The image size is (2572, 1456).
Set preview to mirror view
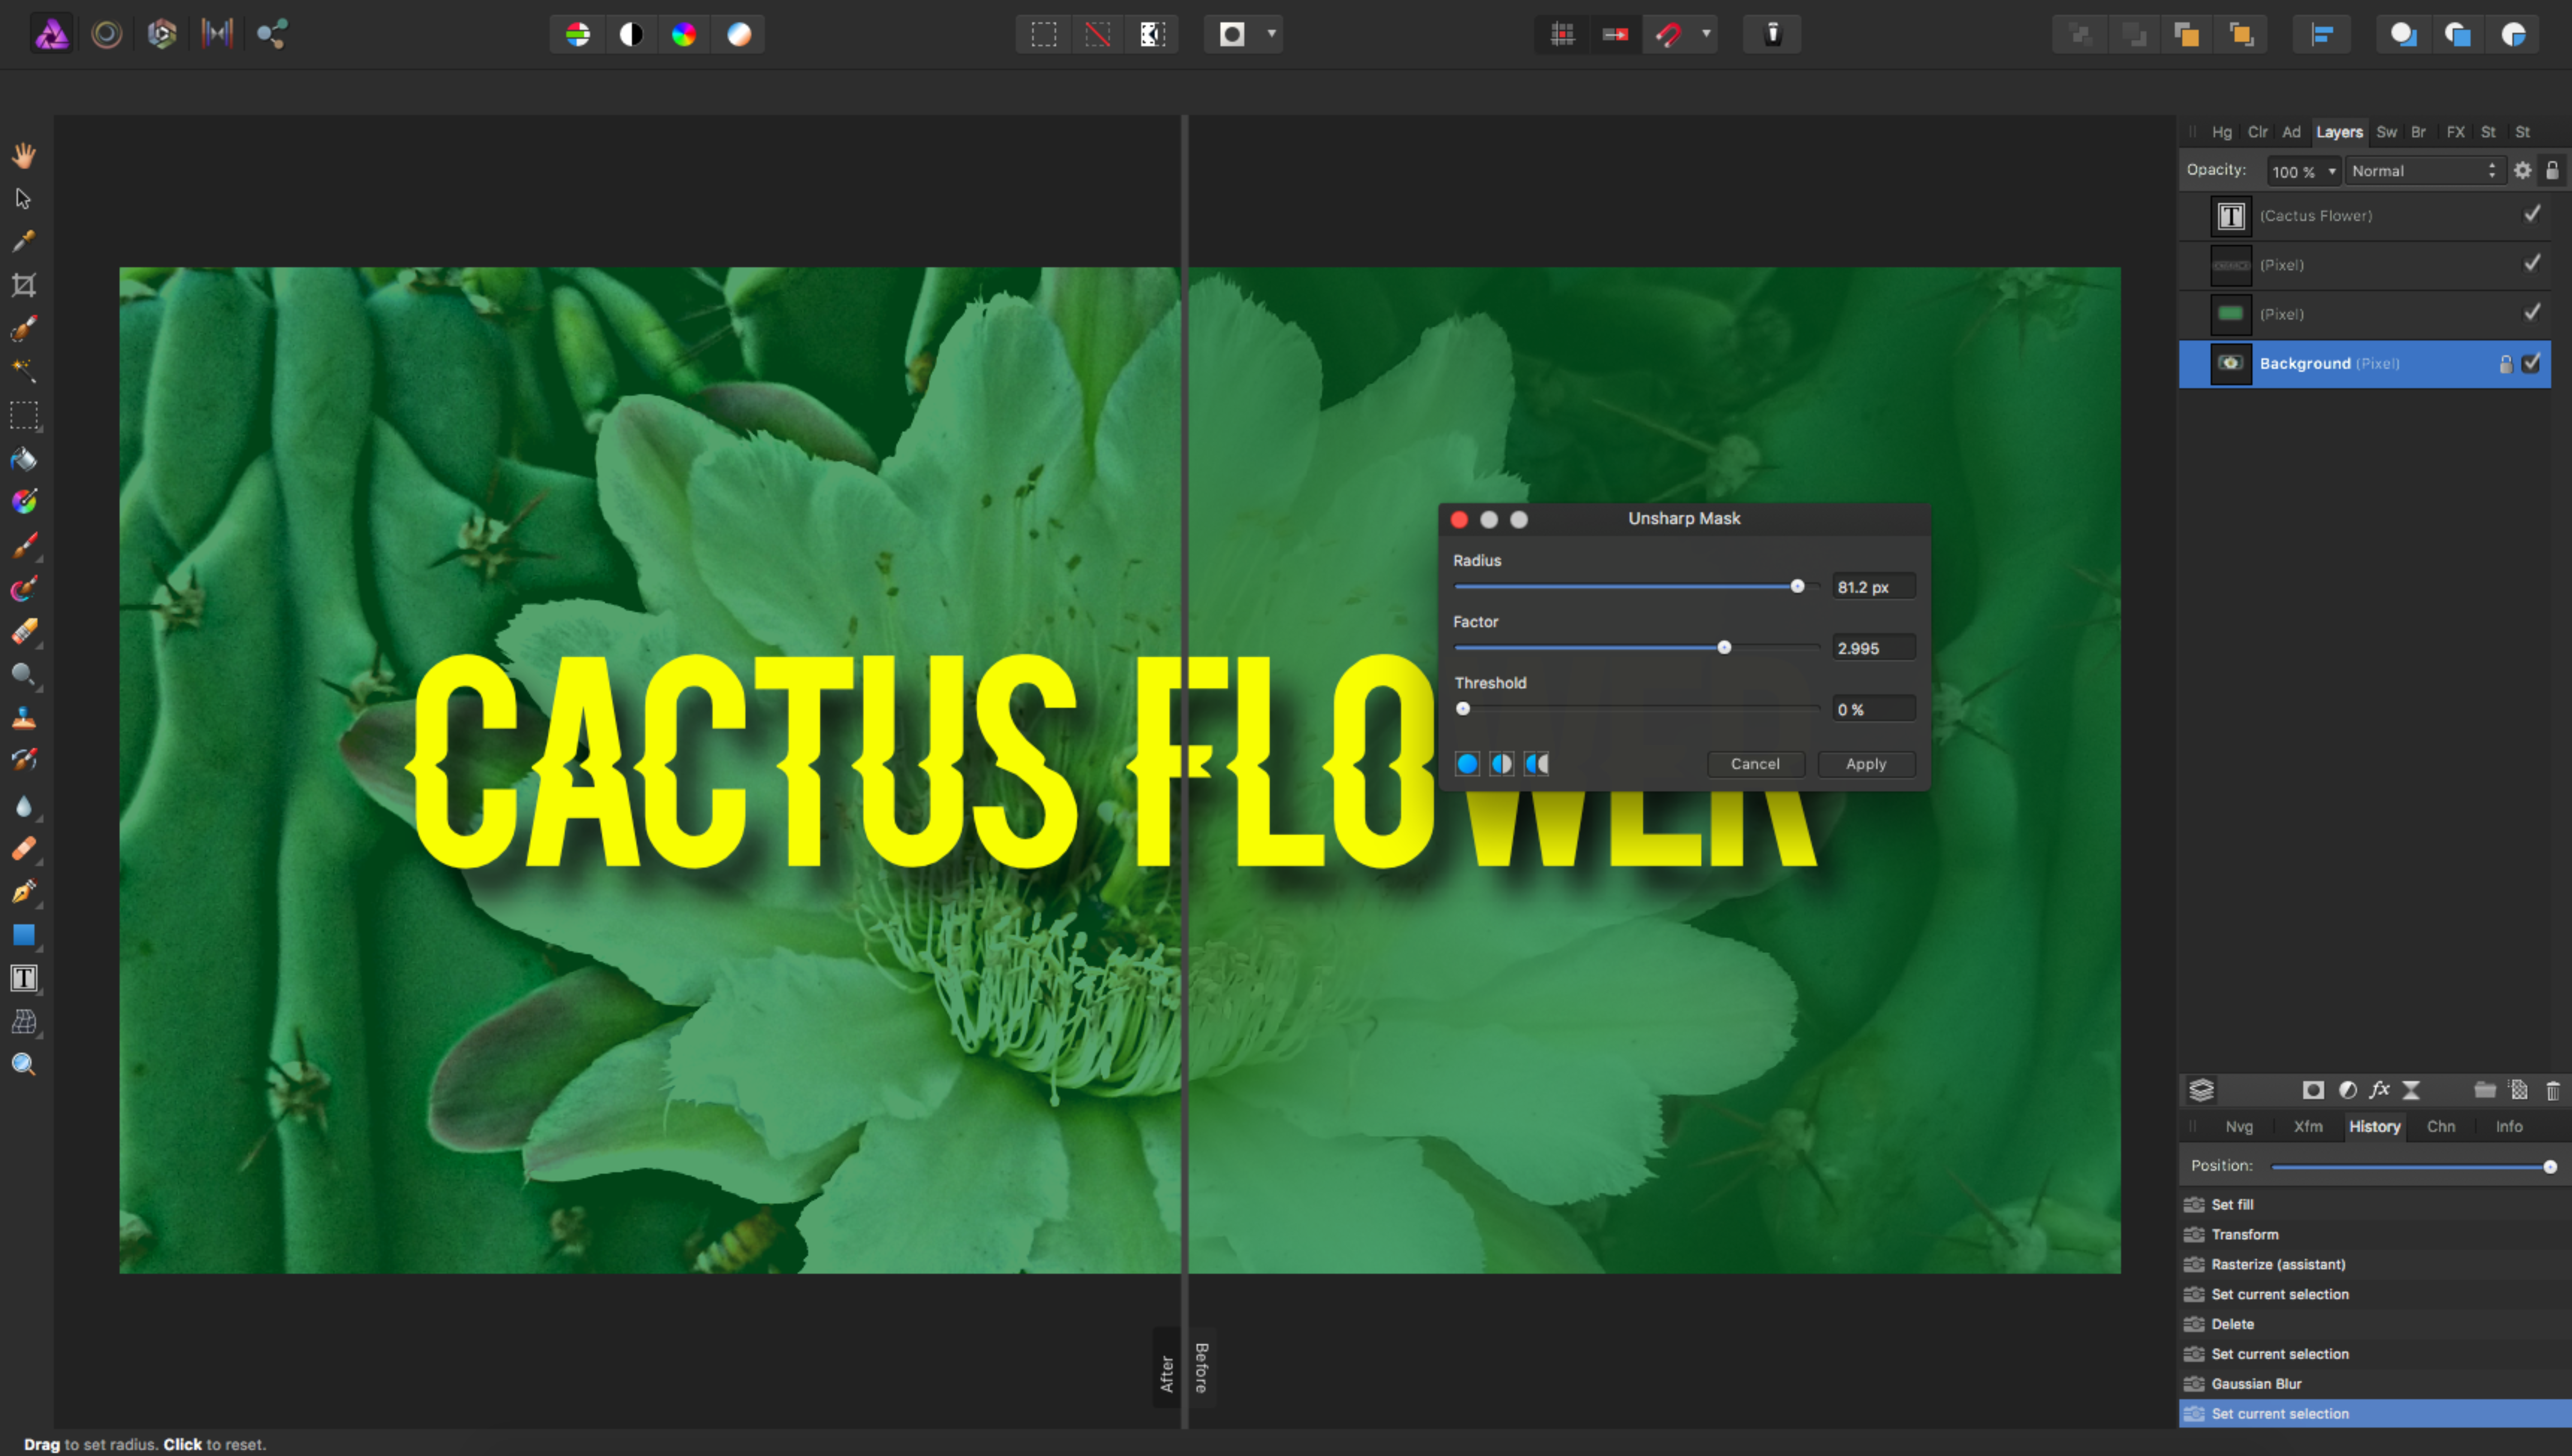1537,764
